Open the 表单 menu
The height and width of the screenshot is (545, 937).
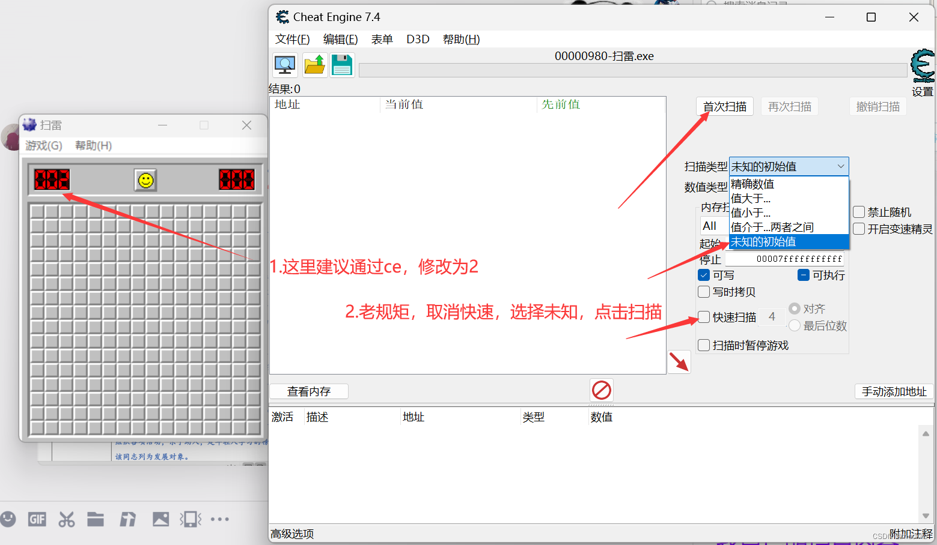pos(382,39)
